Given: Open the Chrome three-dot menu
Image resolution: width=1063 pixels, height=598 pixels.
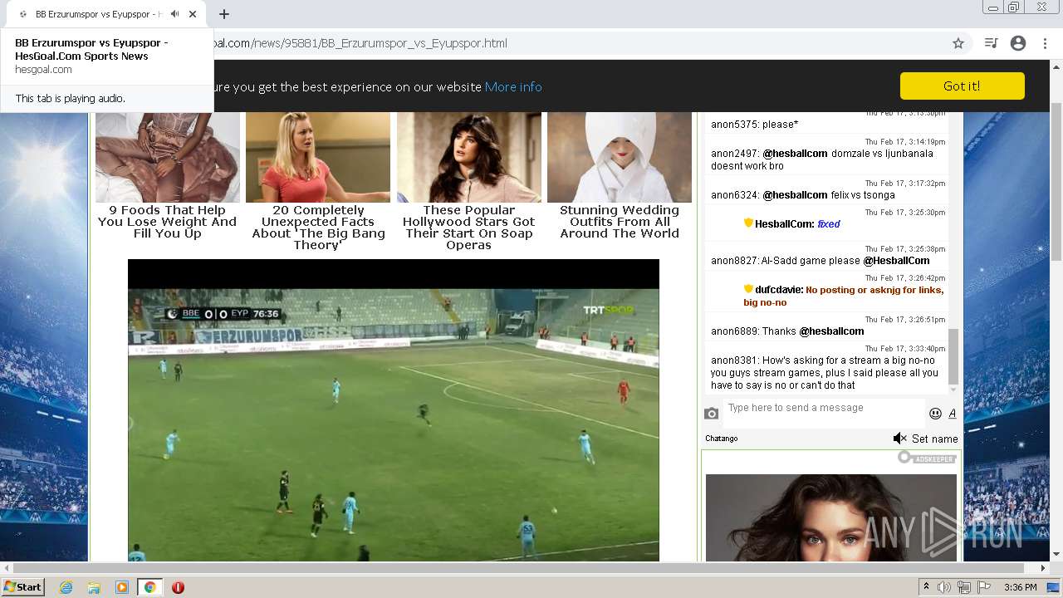Looking at the screenshot, I should (x=1045, y=43).
